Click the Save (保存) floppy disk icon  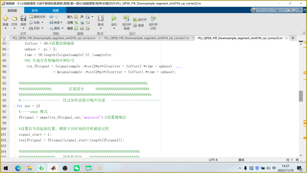pyautogui.click(x=23, y=18)
